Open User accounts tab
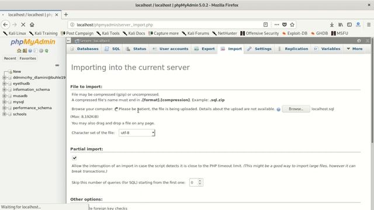 point(170,48)
